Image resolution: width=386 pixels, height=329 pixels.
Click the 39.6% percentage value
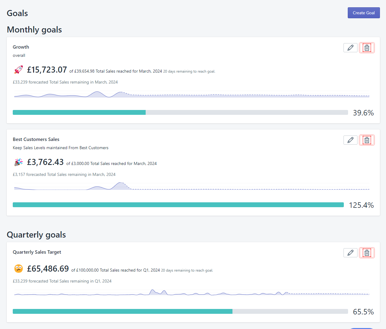click(x=363, y=113)
